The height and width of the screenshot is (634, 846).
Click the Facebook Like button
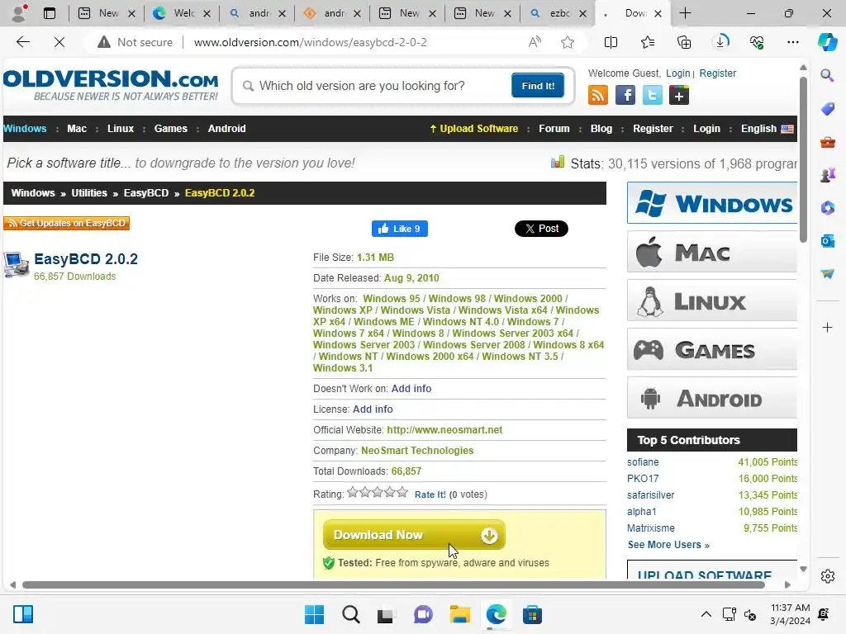tap(400, 229)
